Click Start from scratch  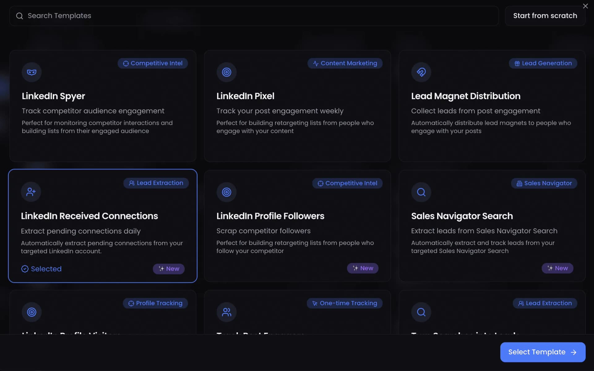[545, 15]
